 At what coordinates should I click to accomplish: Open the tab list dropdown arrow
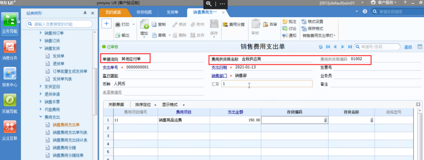(356, 12)
